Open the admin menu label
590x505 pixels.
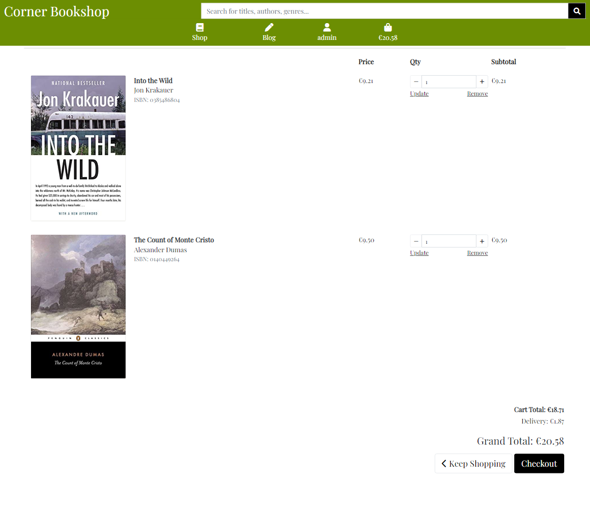pyautogui.click(x=327, y=38)
